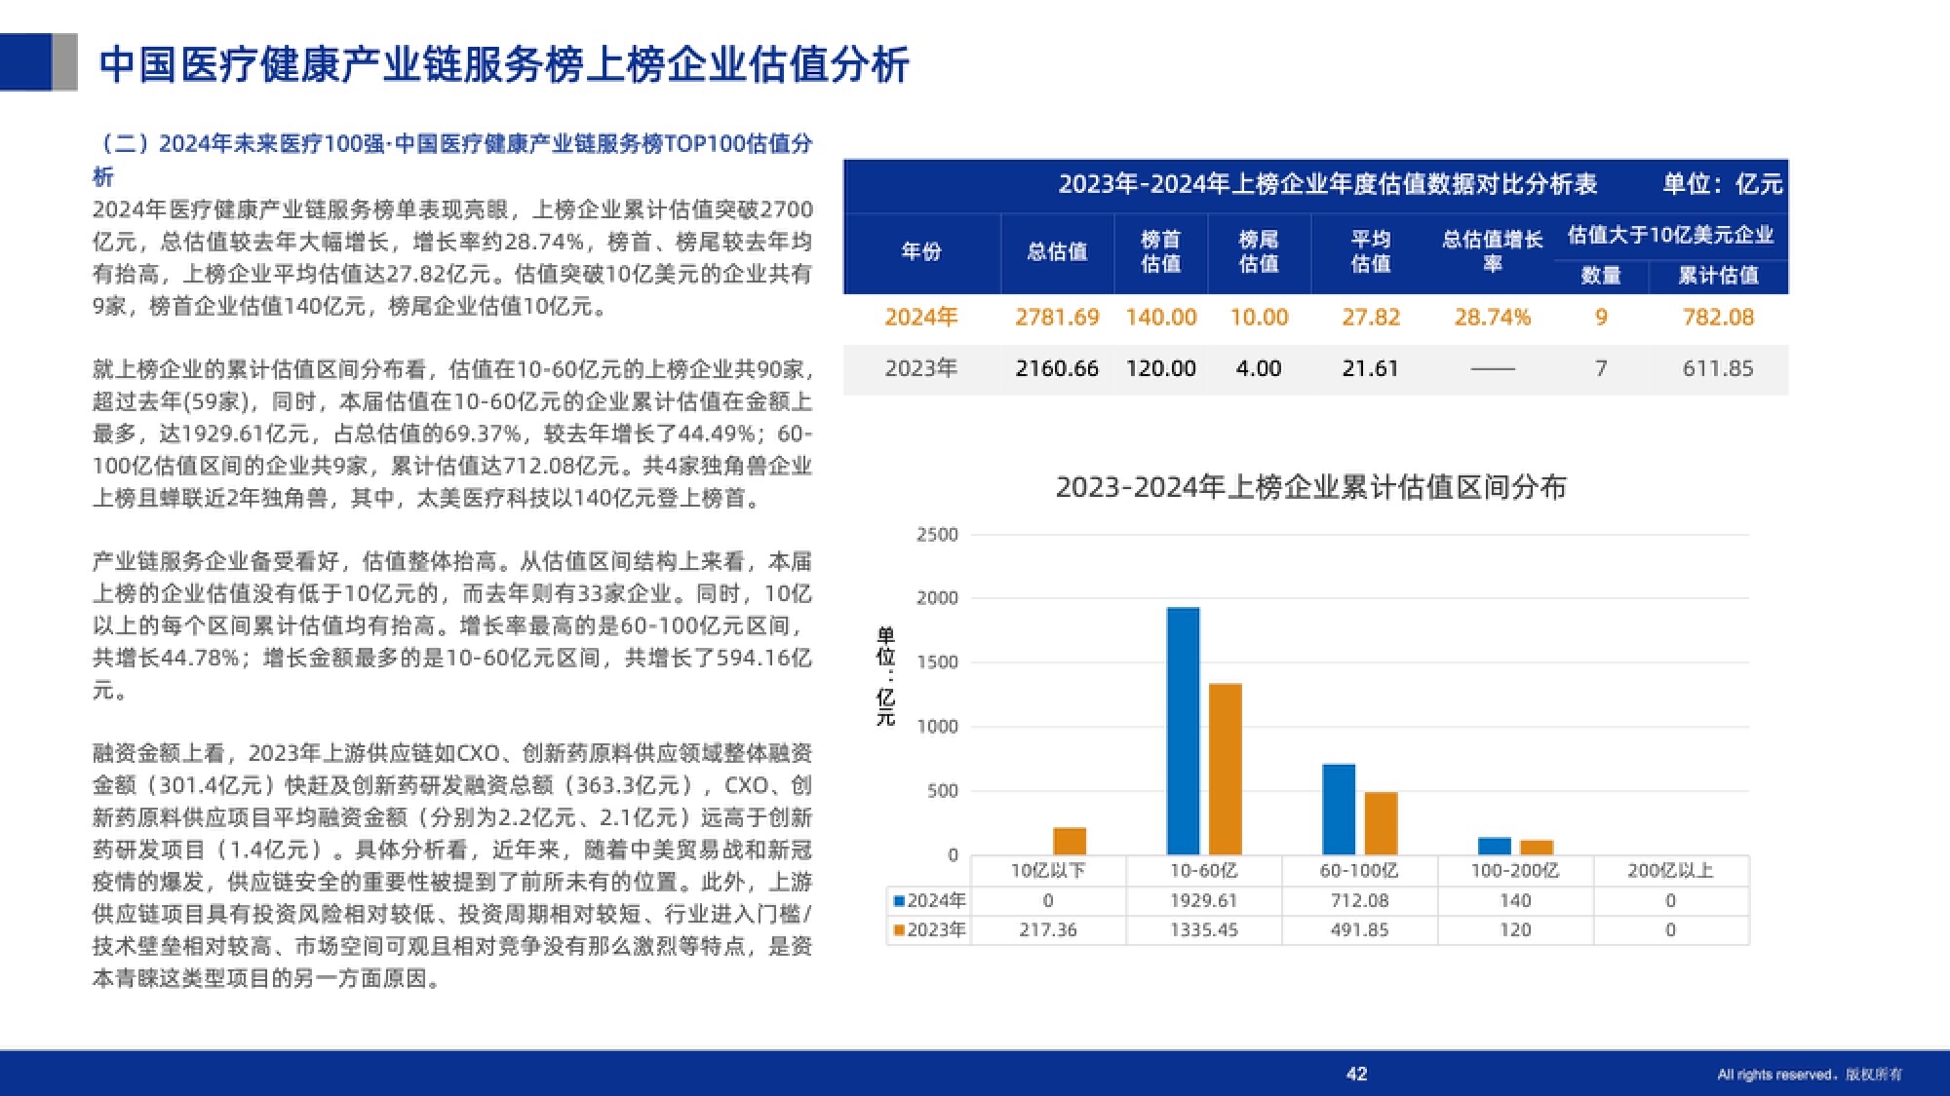Click the 总估值增长率 column header

click(1492, 251)
